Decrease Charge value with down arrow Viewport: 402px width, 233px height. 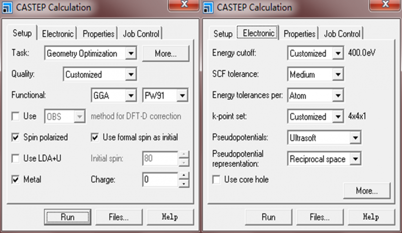click(x=183, y=183)
